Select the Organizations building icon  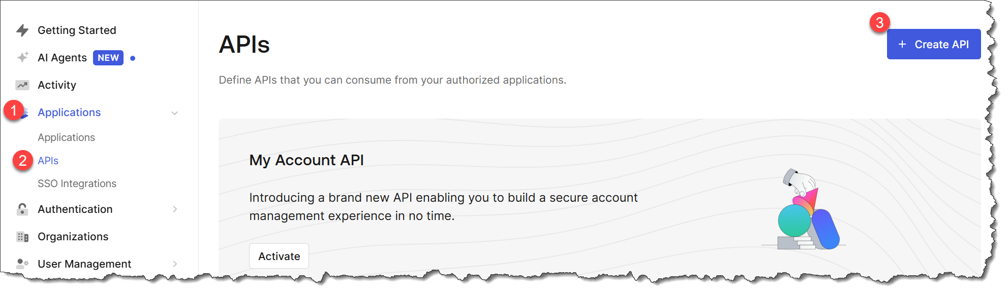(x=22, y=236)
